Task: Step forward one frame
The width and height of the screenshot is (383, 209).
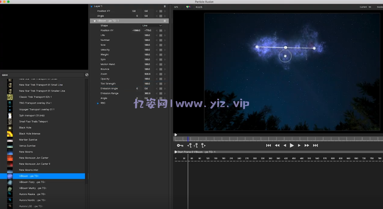Action: click(x=299, y=145)
